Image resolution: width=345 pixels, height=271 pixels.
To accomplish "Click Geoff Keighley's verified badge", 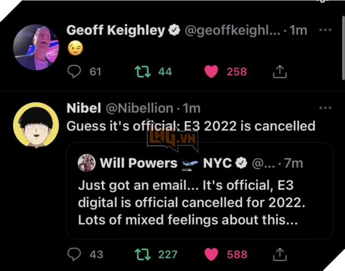I will [x=174, y=31].
